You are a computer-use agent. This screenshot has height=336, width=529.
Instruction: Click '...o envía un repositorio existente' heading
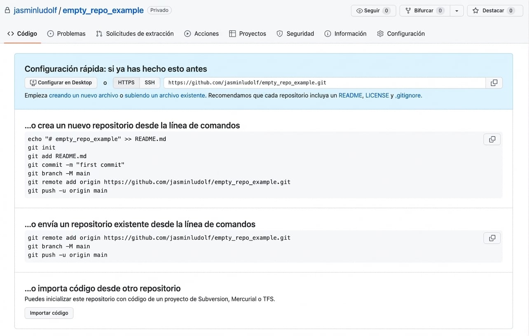(x=140, y=224)
